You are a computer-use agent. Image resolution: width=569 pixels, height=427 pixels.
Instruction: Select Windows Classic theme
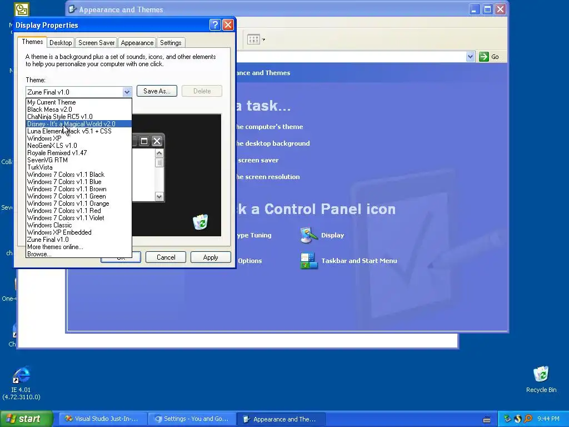point(79,225)
